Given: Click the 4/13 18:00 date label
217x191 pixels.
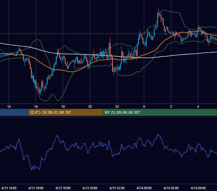Looking at the screenshot, I should [63, 188].
